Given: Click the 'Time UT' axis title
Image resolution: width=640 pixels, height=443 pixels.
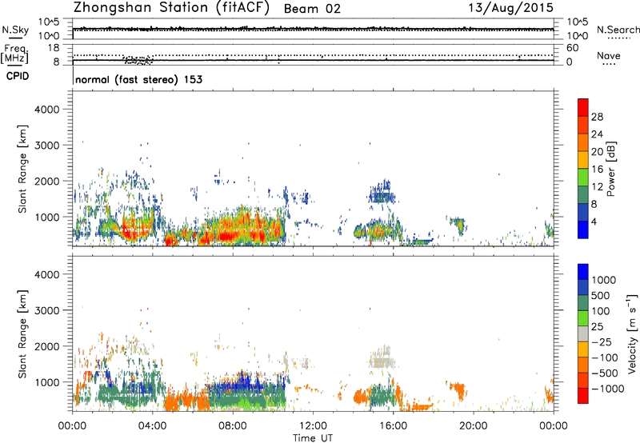Looking at the screenshot, I should click(313, 438).
